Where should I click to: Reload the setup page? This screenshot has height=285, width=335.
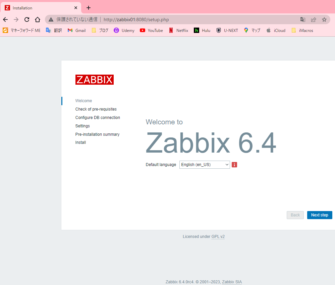pyautogui.click(x=26, y=19)
